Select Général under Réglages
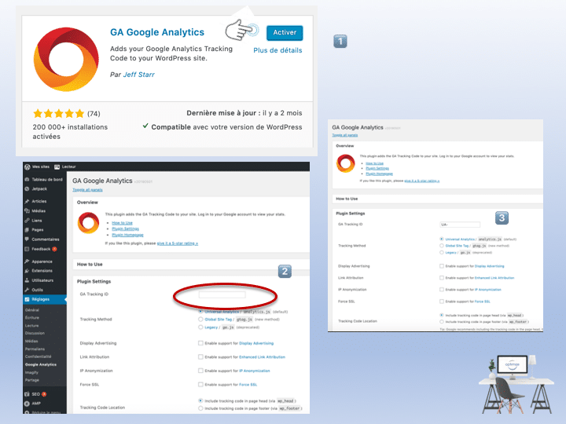Viewport: 566px width, 424px height. (32, 310)
